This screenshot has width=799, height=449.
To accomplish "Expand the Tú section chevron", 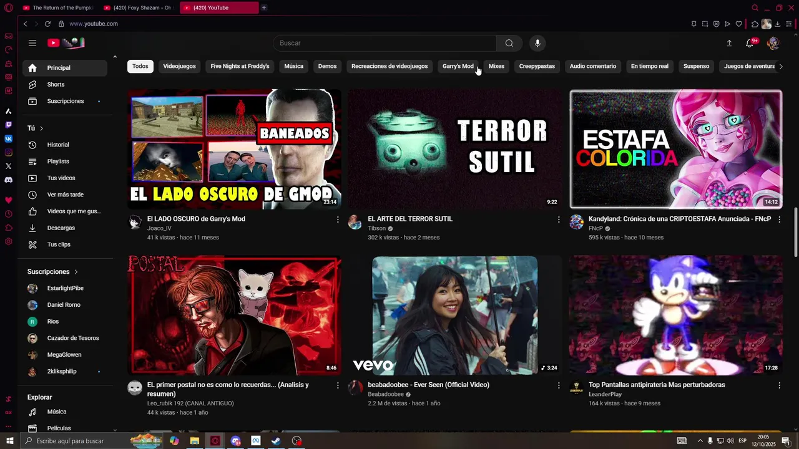I will (x=41, y=128).
